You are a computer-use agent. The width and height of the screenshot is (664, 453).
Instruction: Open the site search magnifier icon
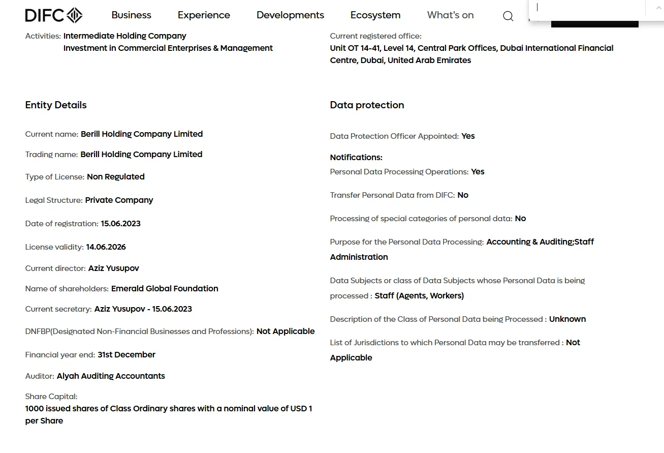point(508,16)
